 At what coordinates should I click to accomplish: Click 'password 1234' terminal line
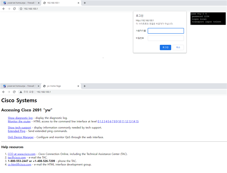[200, 16]
